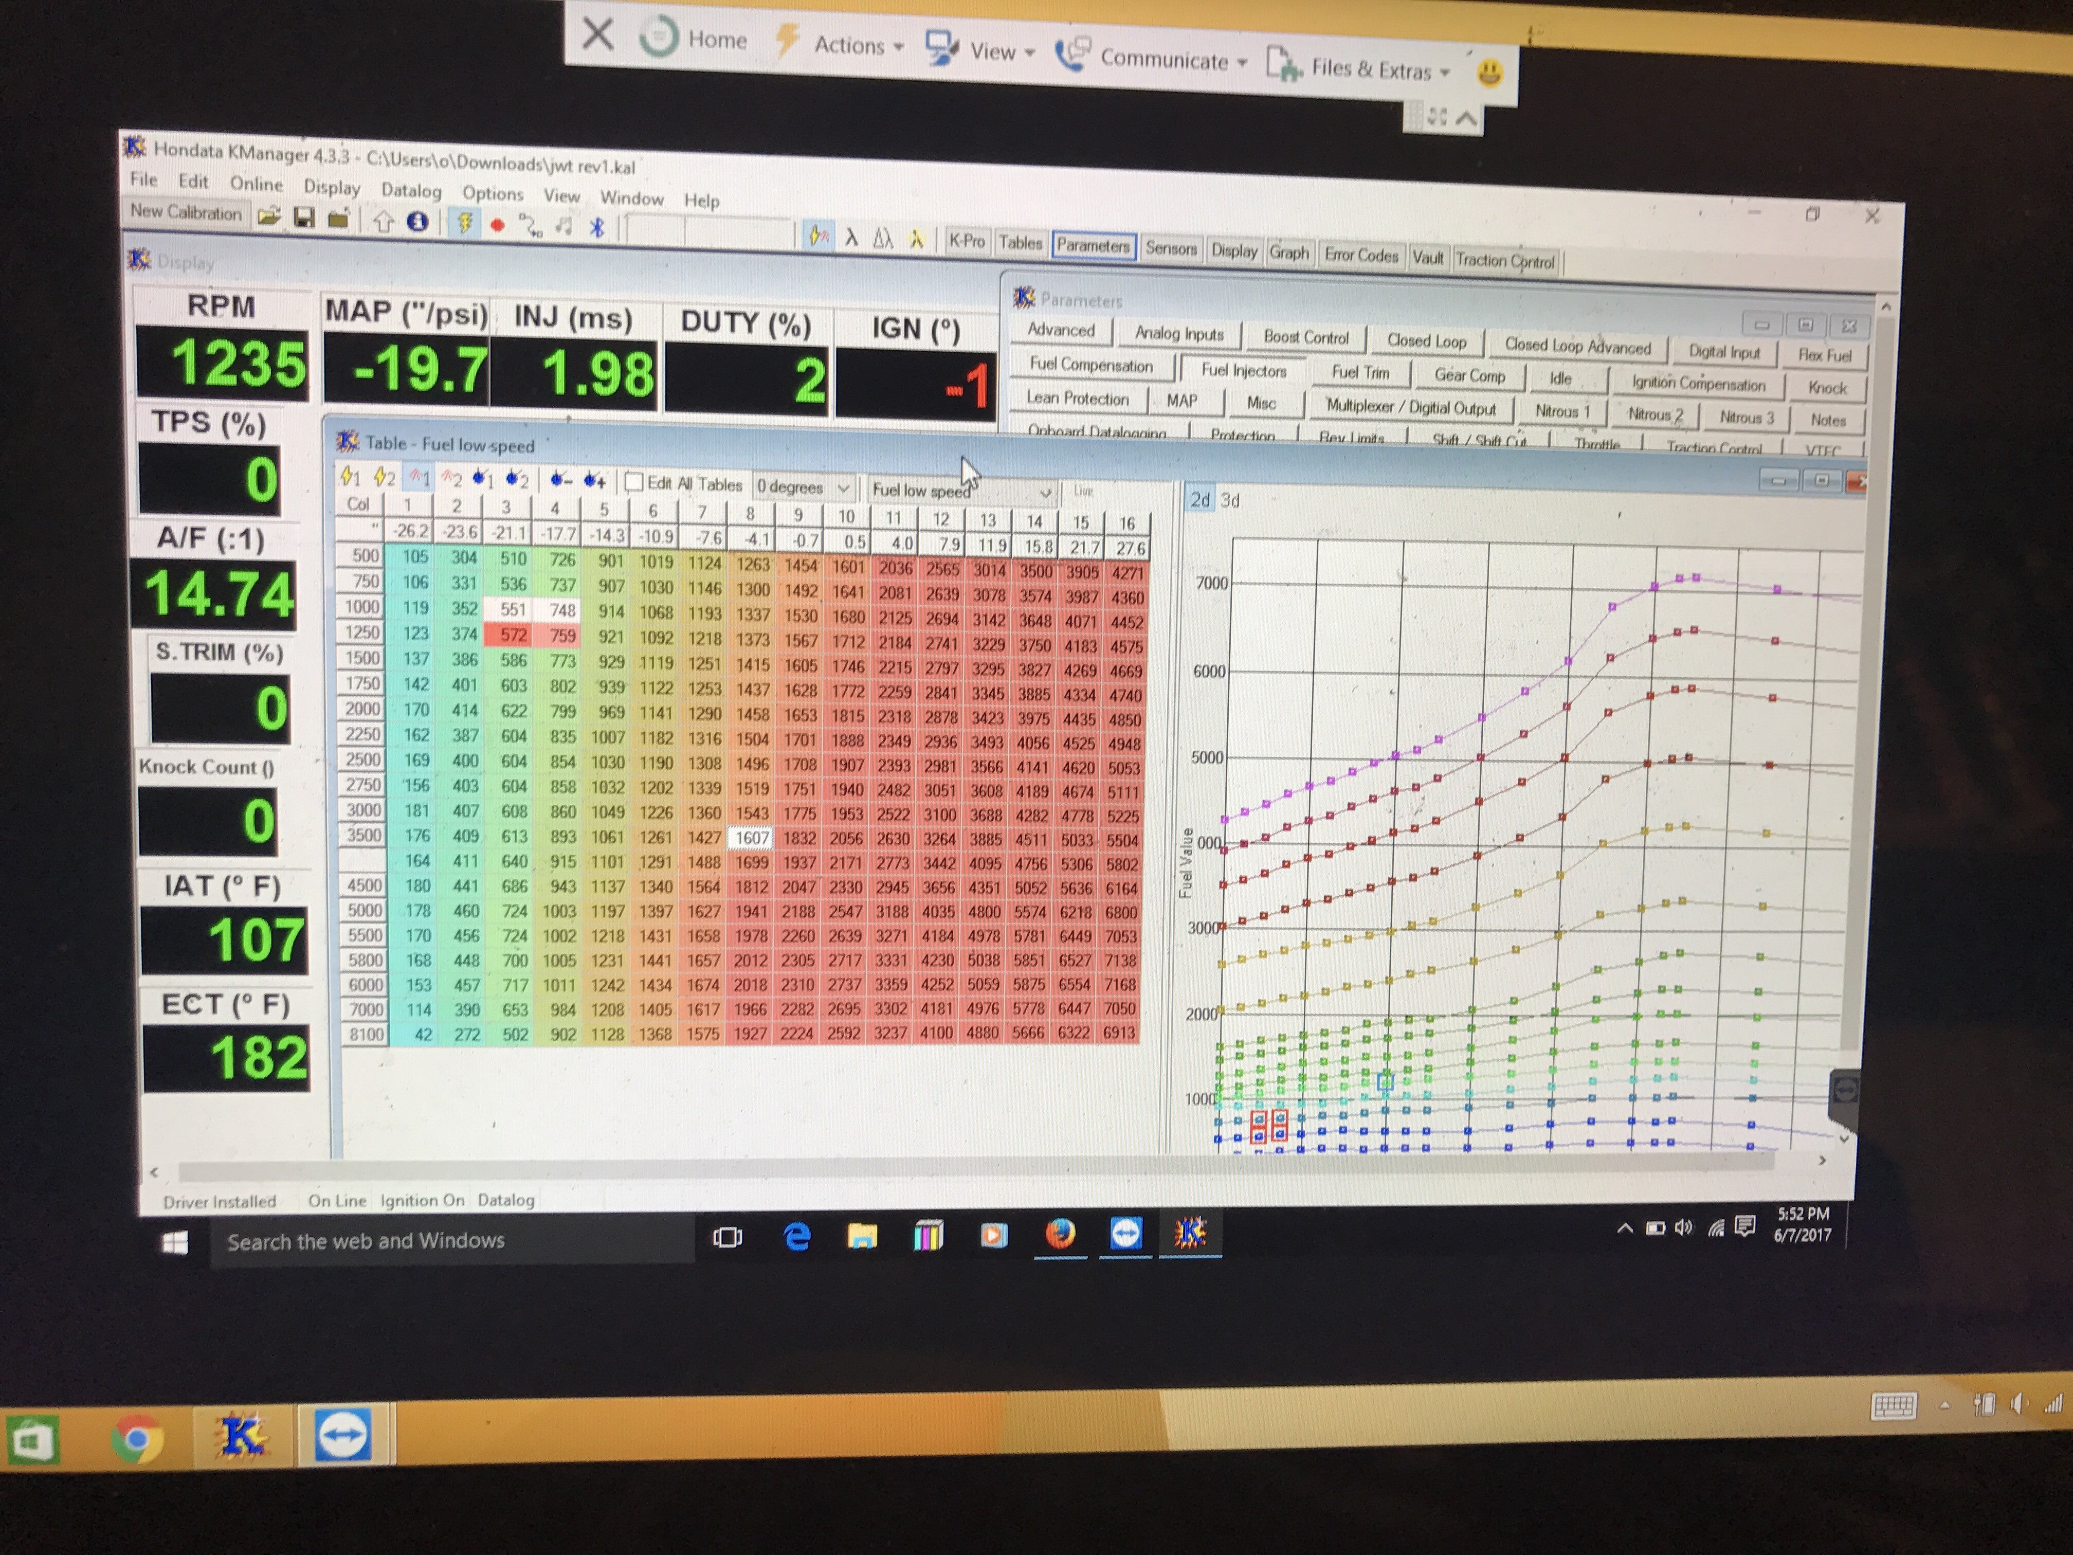Click the single lambda toolbar icon
The height and width of the screenshot is (1555, 2073).
click(x=851, y=238)
